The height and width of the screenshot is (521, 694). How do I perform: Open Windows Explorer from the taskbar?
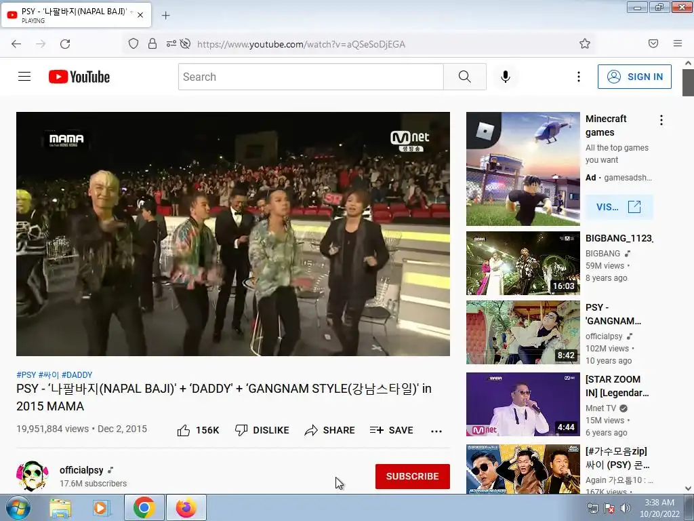click(60, 508)
